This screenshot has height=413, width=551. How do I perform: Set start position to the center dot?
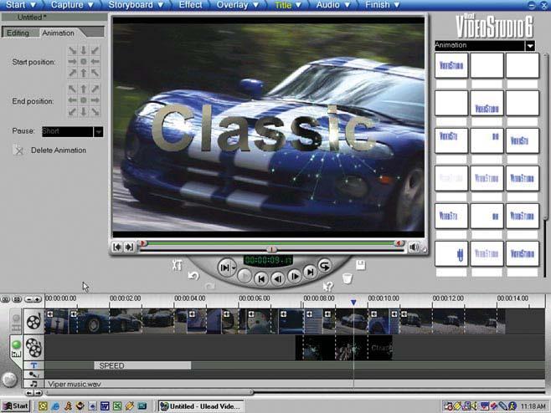(84, 61)
